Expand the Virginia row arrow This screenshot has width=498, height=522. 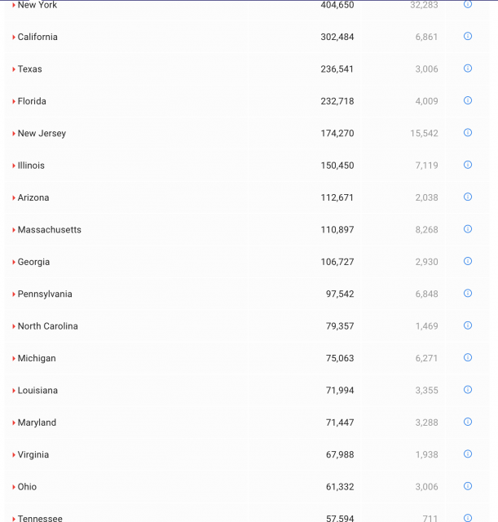[x=14, y=455]
